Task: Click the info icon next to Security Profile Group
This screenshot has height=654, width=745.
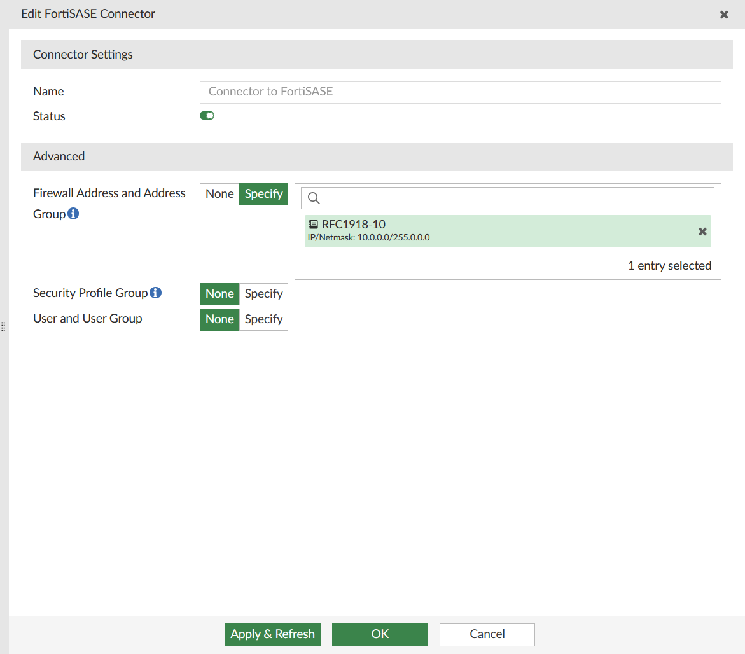Action: click(x=156, y=293)
